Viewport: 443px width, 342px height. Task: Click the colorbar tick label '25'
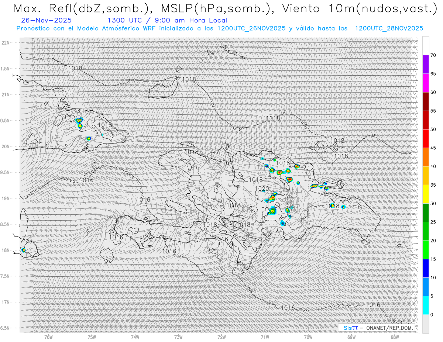tap(433, 222)
